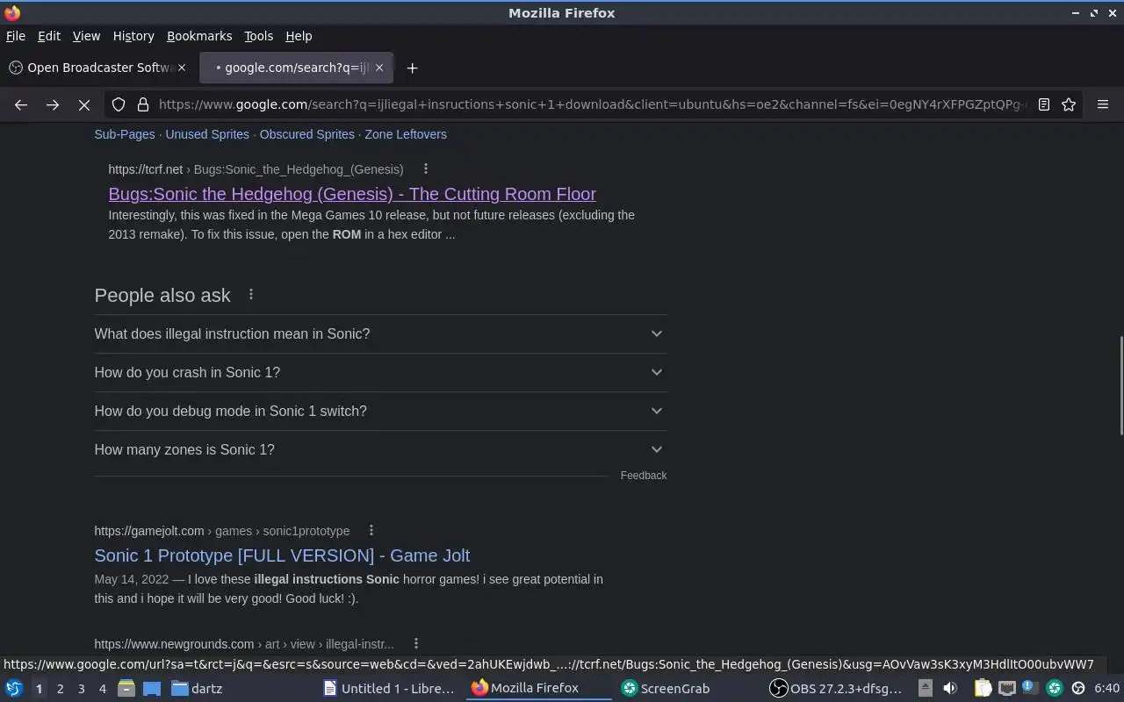Viewport: 1124px width, 702px height.
Task: Open options for the gamejolt.com result
Action: tap(371, 530)
